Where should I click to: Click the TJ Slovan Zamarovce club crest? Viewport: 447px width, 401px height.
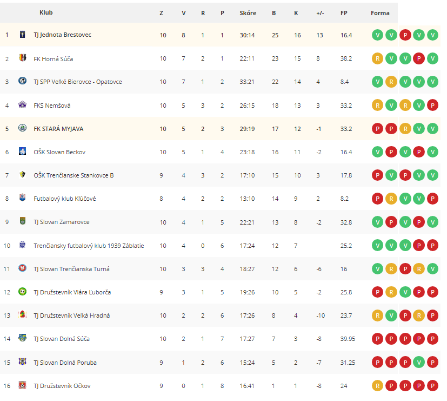click(22, 221)
